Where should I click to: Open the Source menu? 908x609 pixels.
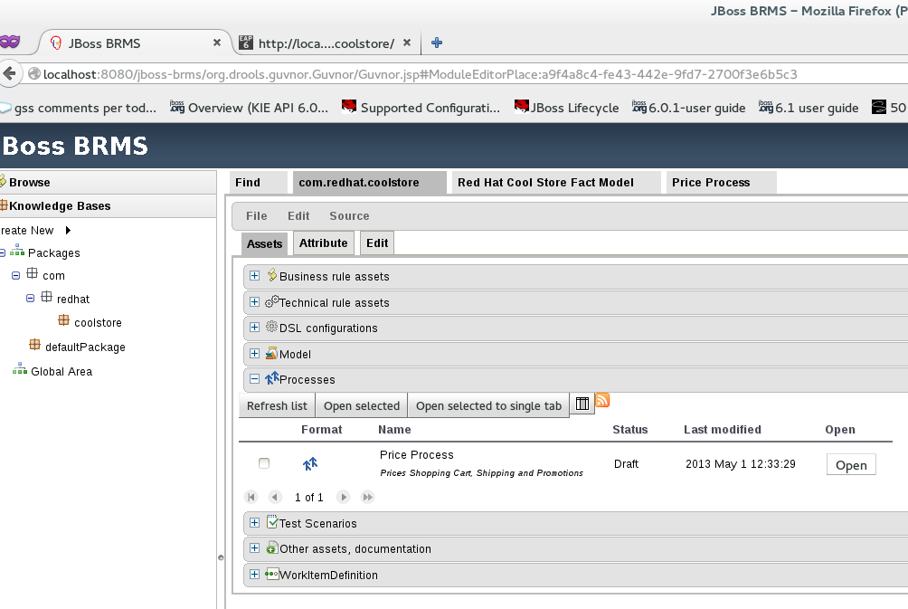pos(349,215)
